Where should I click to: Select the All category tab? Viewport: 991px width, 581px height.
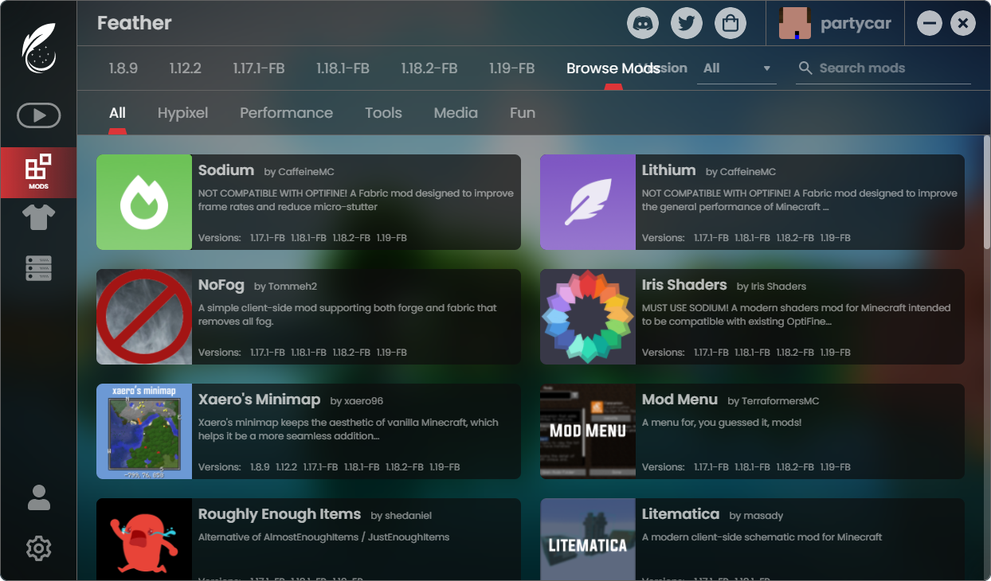tap(117, 113)
